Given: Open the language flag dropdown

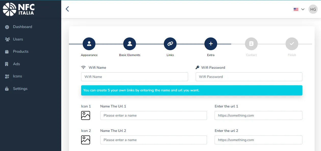Looking at the screenshot, I should (x=299, y=9).
